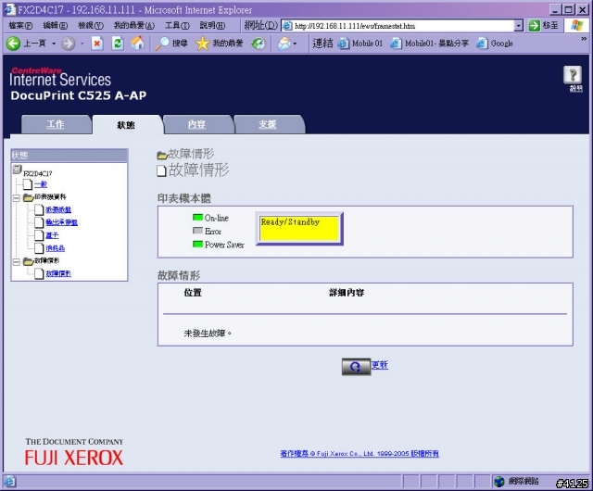Click the page icon beside 紙張紙盤
593x491 pixels.
click(x=39, y=209)
